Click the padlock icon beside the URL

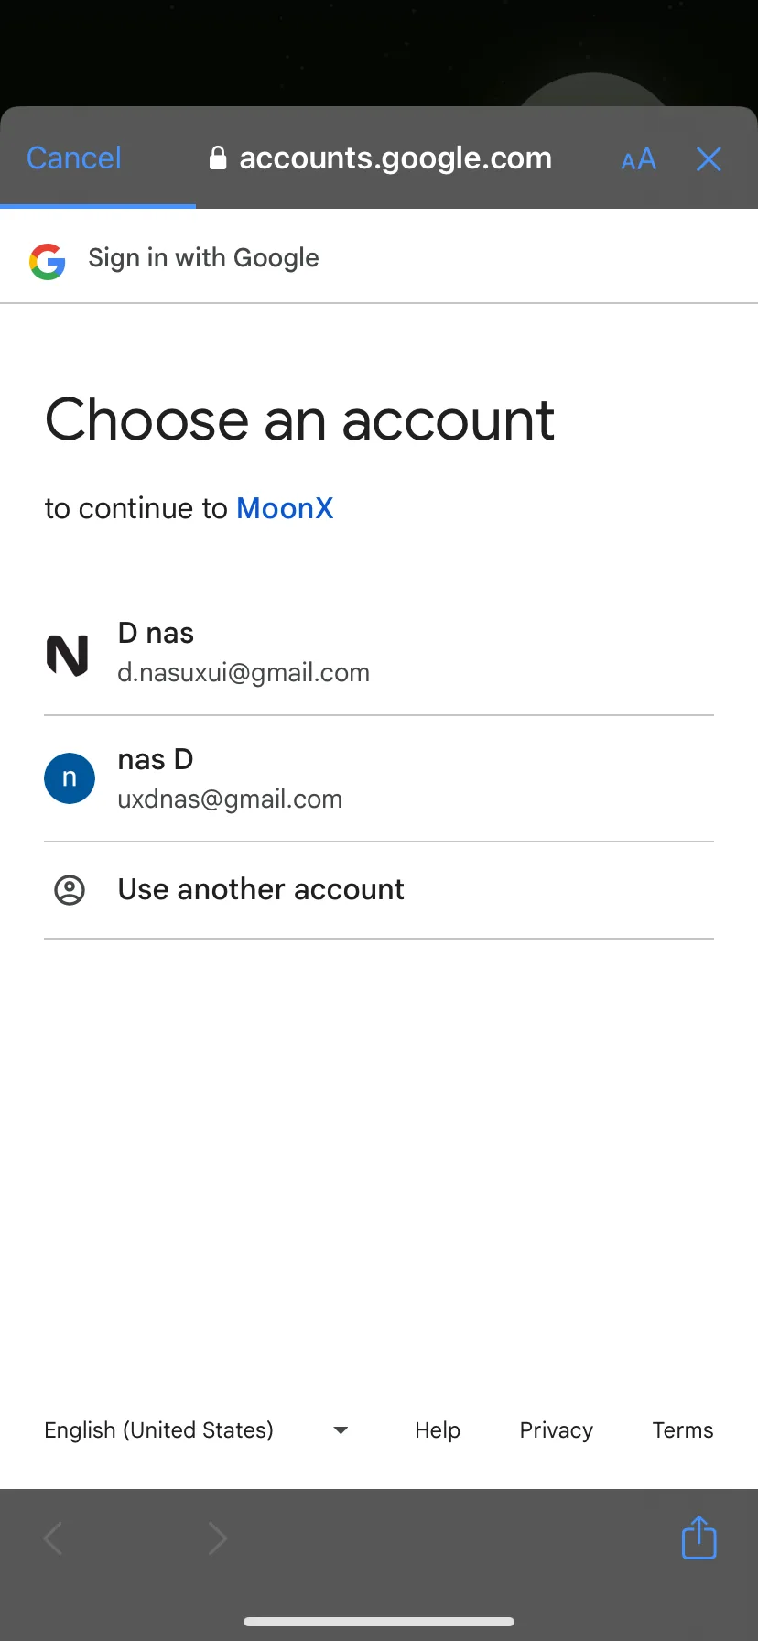218,158
